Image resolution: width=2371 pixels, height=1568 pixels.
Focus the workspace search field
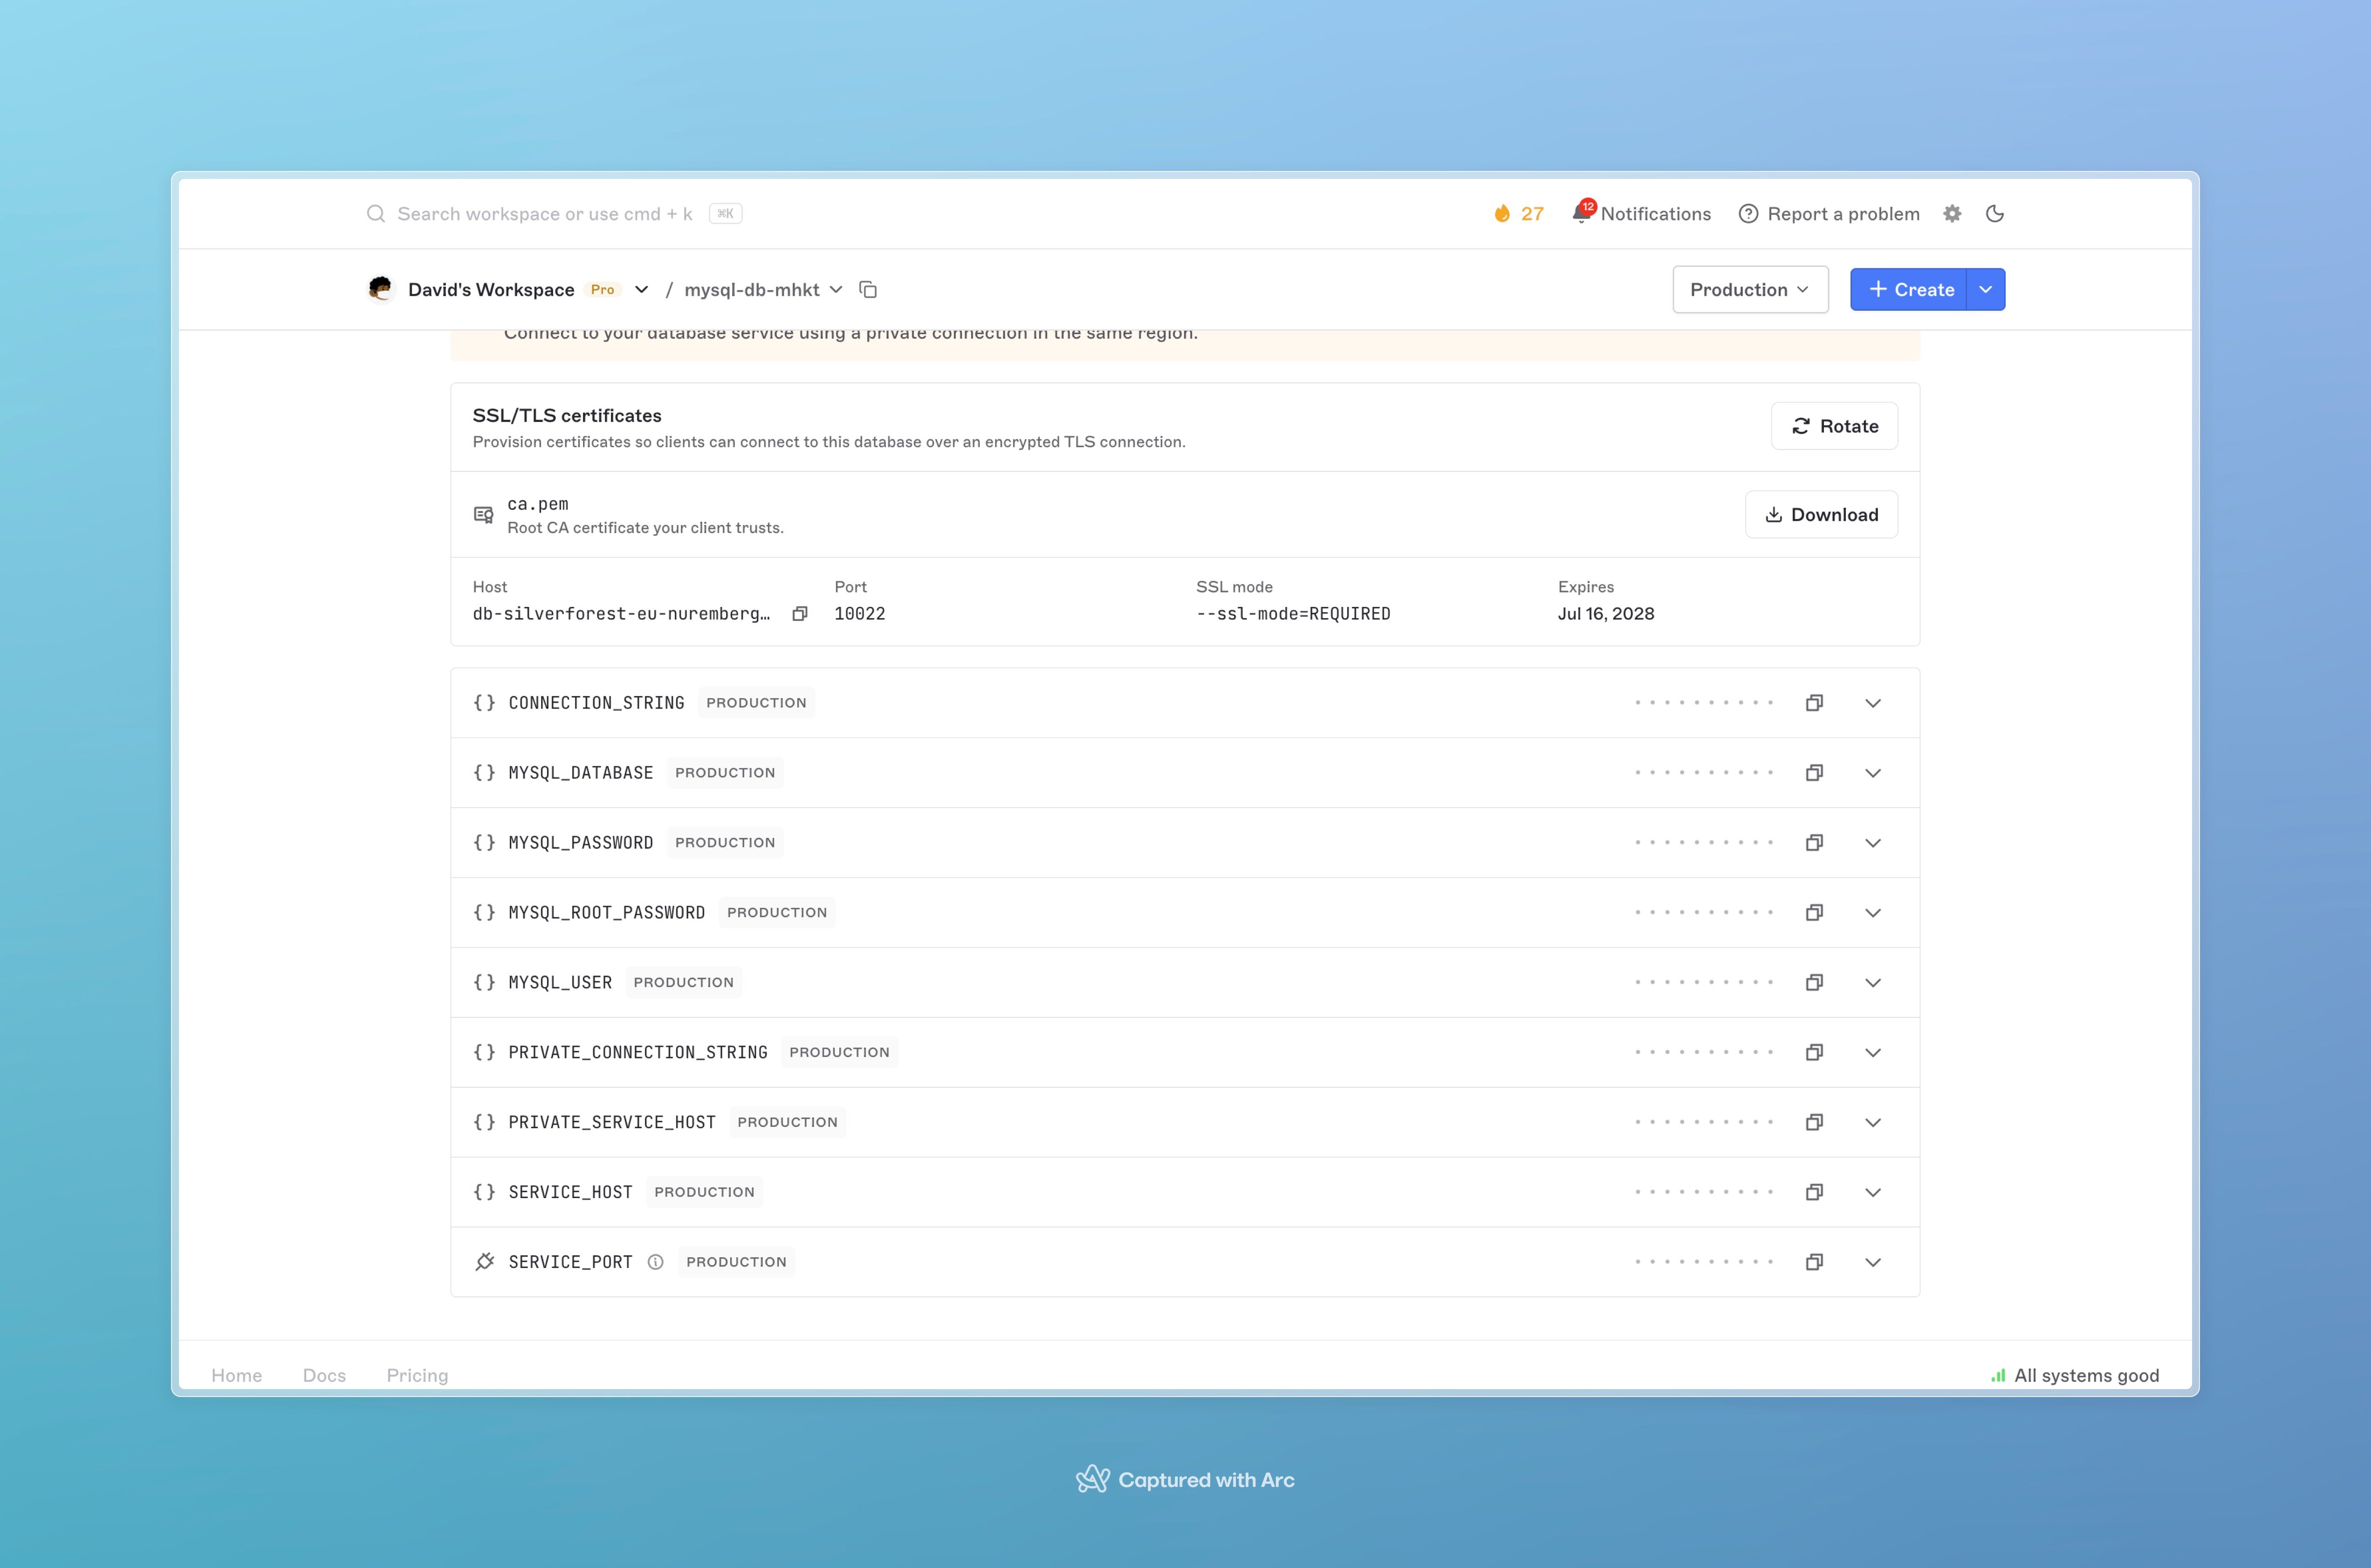pos(555,213)
